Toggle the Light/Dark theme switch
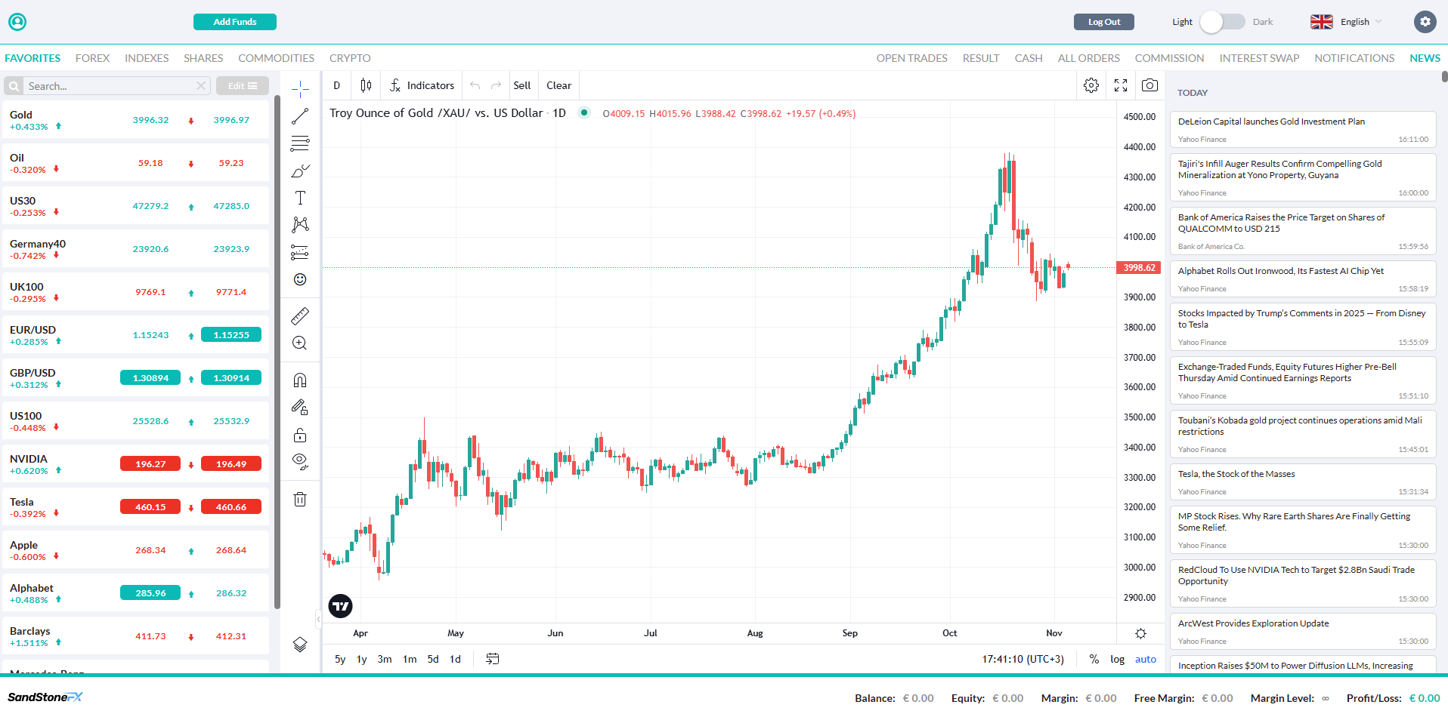Viewport: 1448px width, 717px height. pos(1222,22)
